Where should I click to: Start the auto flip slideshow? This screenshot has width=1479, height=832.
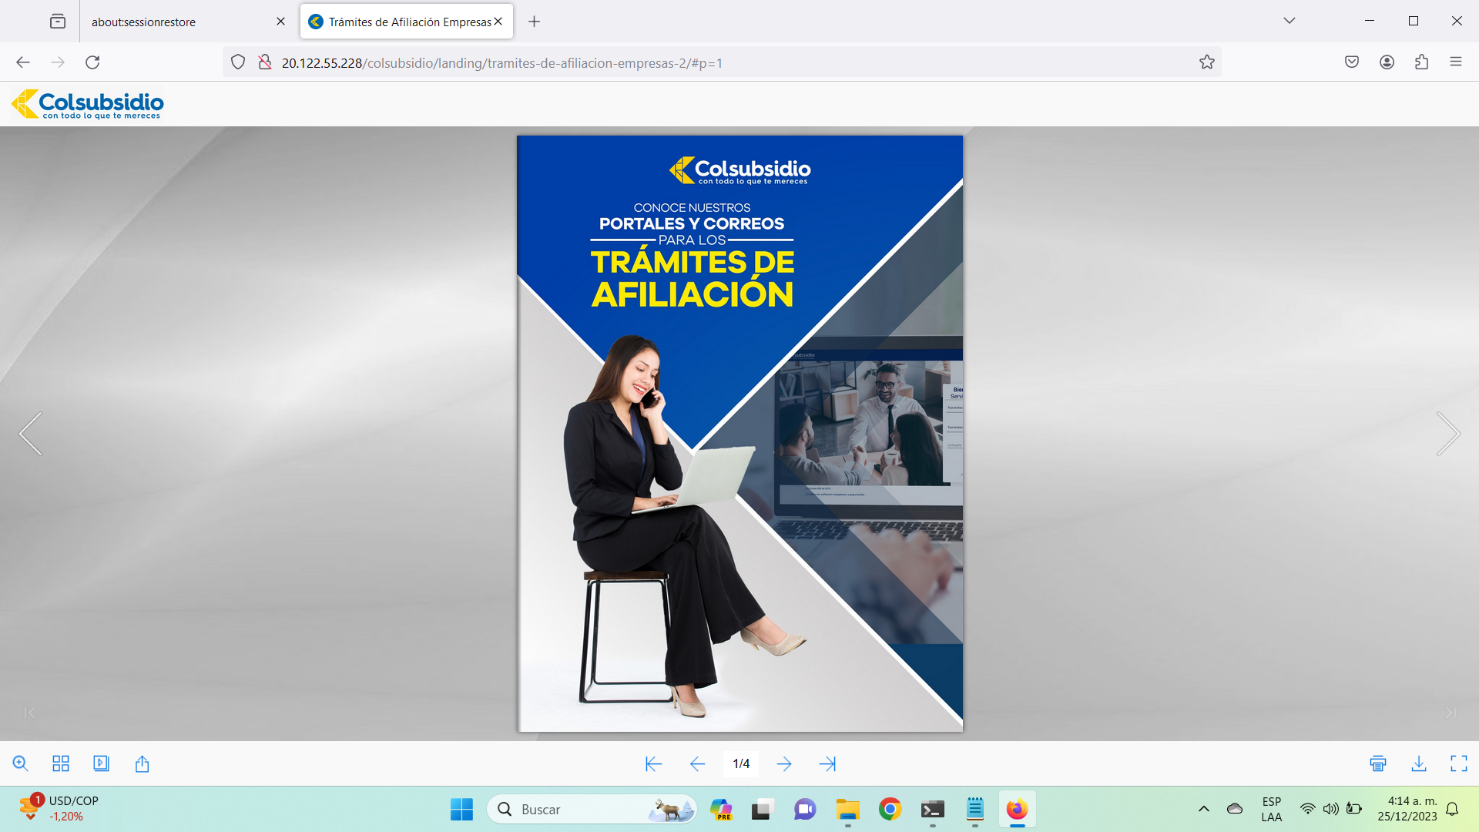point(101,763)
